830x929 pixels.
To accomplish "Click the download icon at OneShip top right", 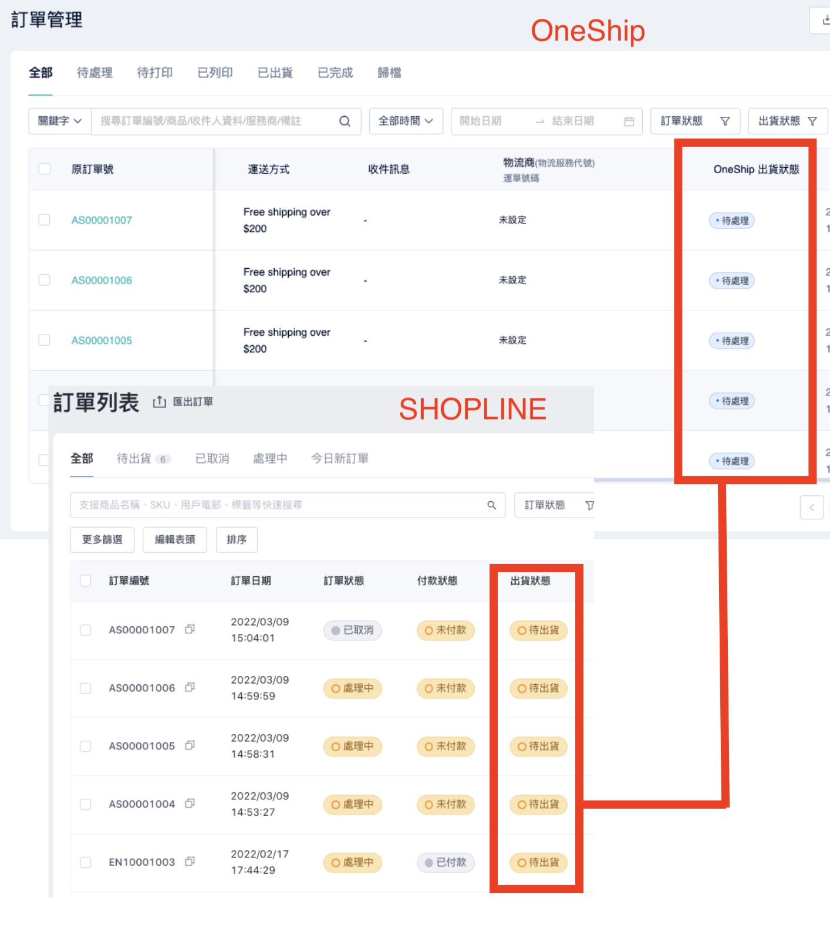I will (x=825, y=21).
